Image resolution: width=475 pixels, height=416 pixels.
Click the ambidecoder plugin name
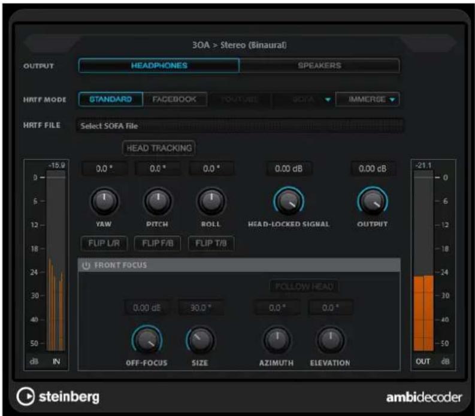coord(424,397)
